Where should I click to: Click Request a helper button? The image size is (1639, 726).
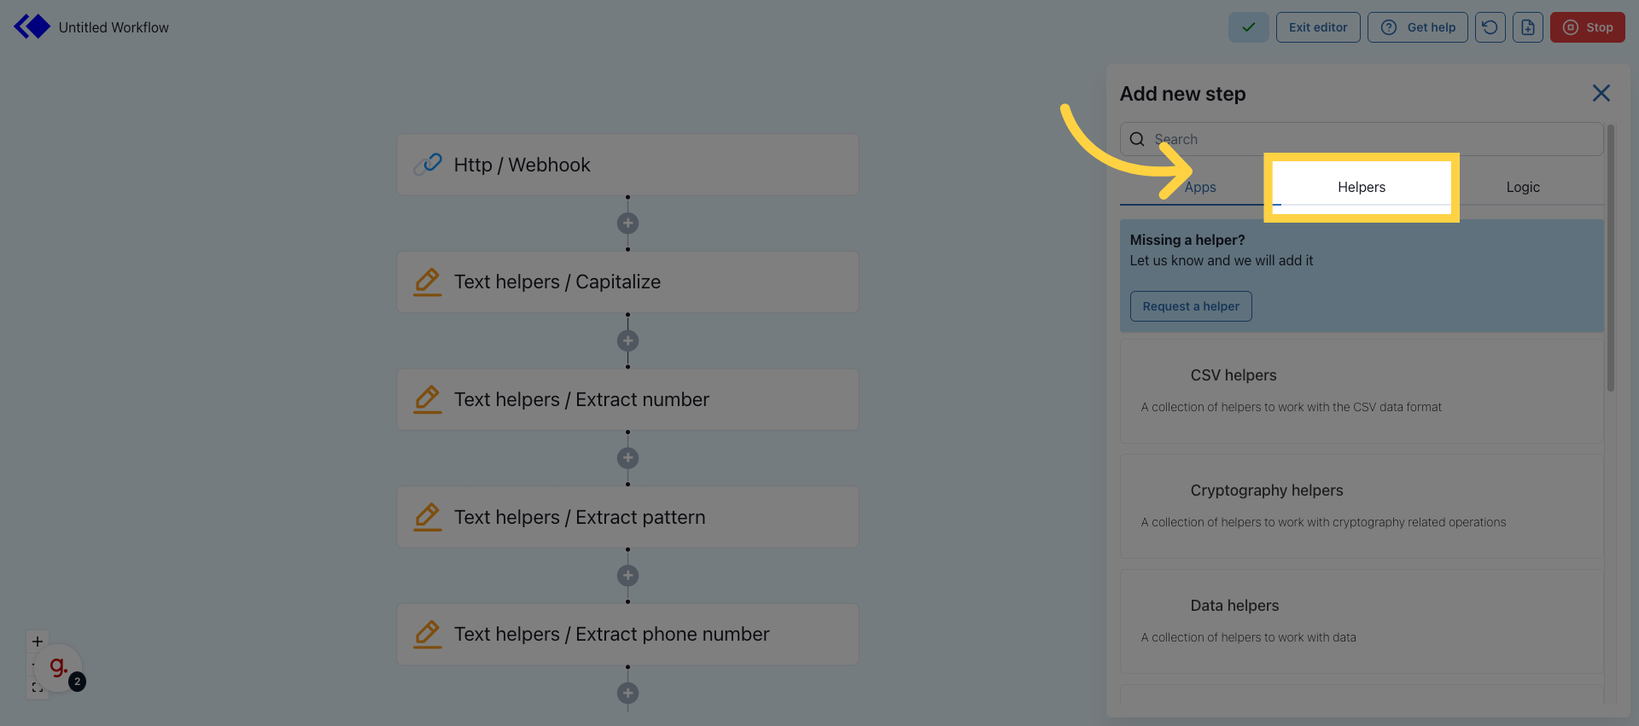[1190, 306]
